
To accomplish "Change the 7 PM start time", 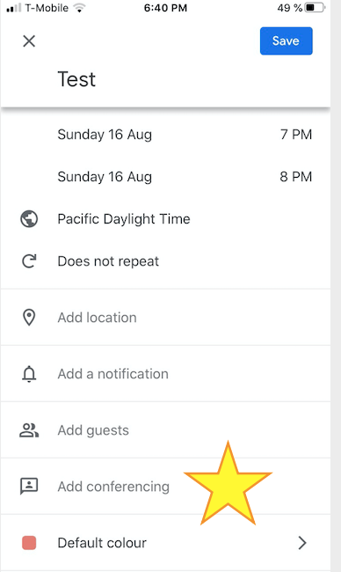I will coord(296,135).
